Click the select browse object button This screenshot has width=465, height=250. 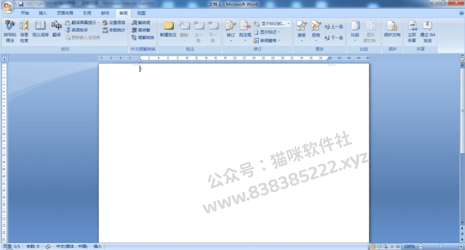[462, 234]
